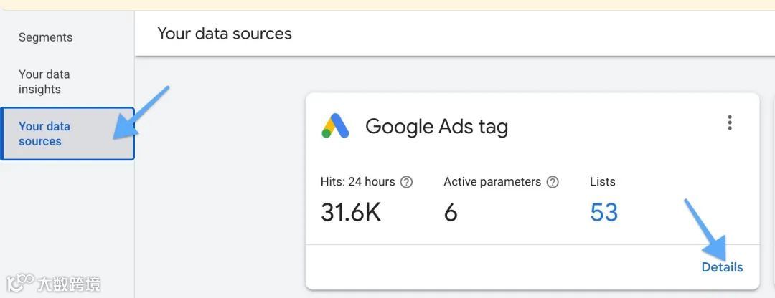This screenshot has width=775, height=298.
Task: Open the 53 lists link
Action: [x=603, y=213]
